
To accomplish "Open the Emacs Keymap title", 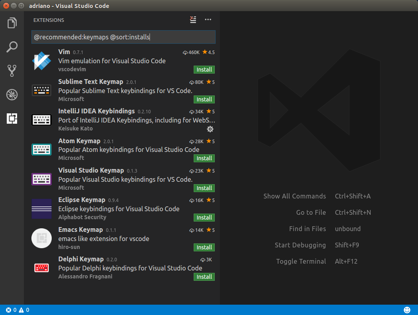I will [80, 230].
